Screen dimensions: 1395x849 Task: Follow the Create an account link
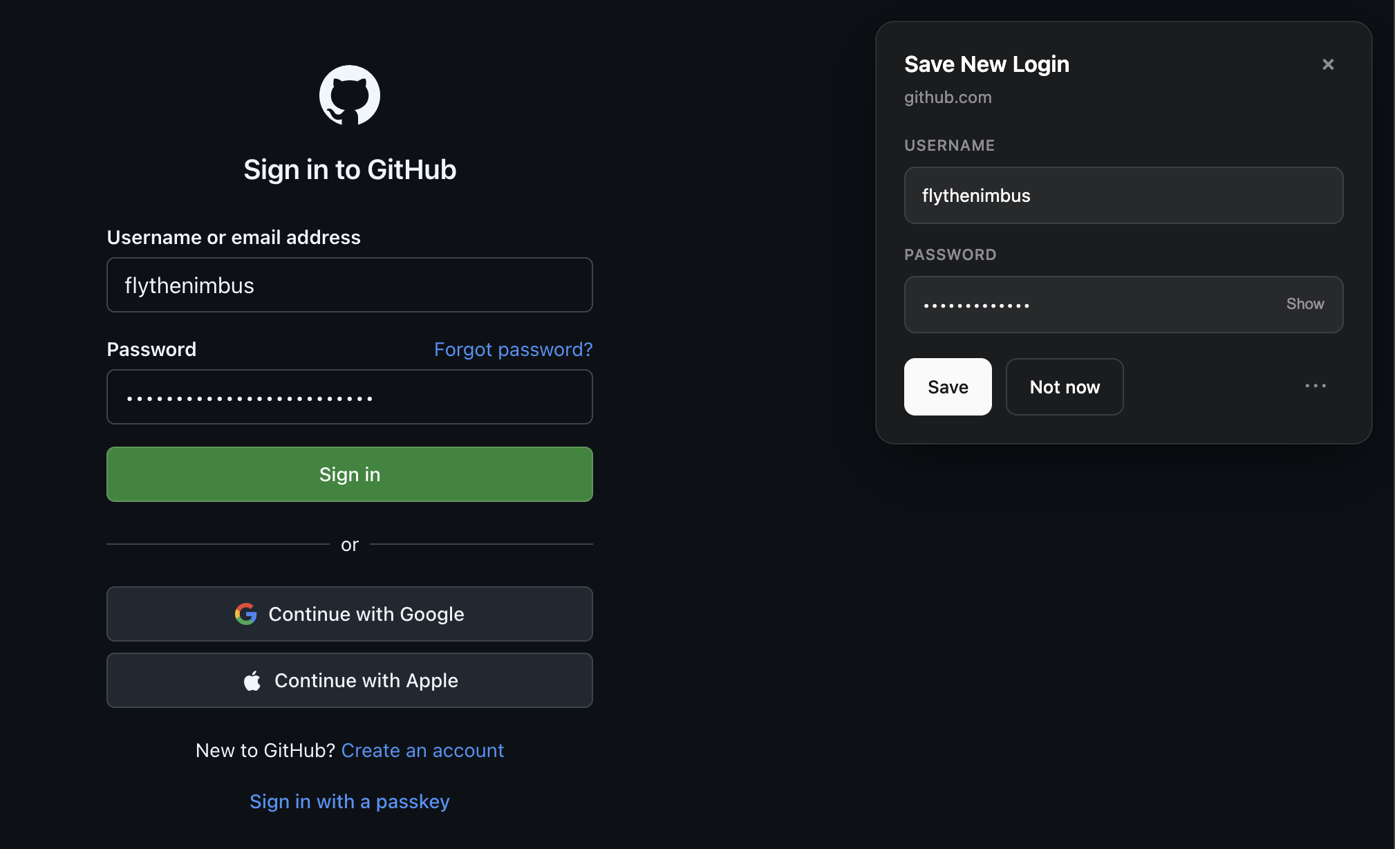coord(422,750)
